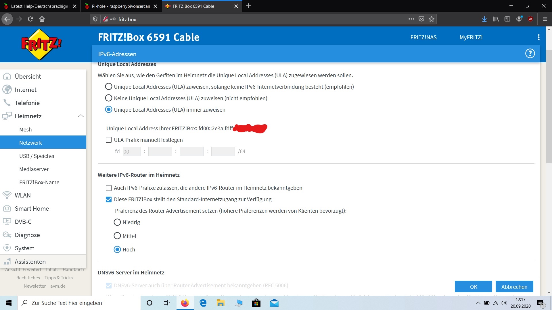Show tracking protection shield icon
The height and width of the screenshot is (310, 552).
coord(95,19)
